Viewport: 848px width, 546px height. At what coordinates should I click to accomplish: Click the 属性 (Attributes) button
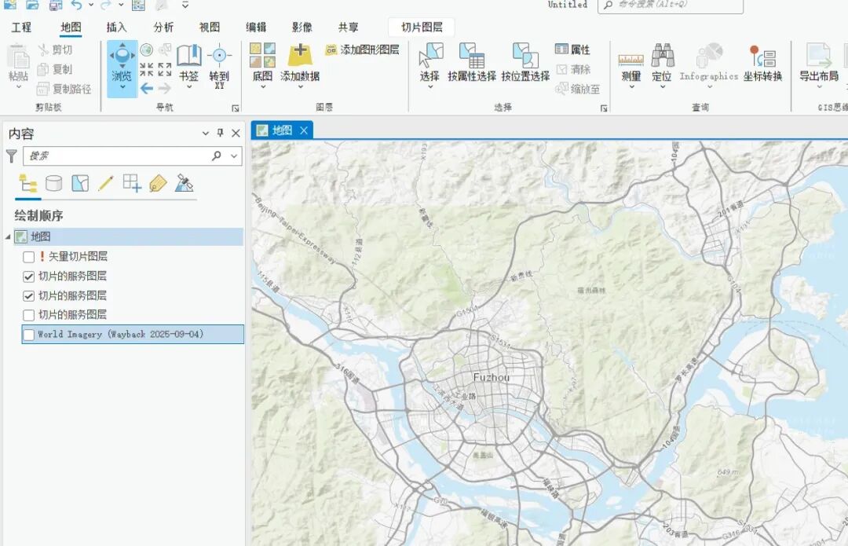[572, 49]
